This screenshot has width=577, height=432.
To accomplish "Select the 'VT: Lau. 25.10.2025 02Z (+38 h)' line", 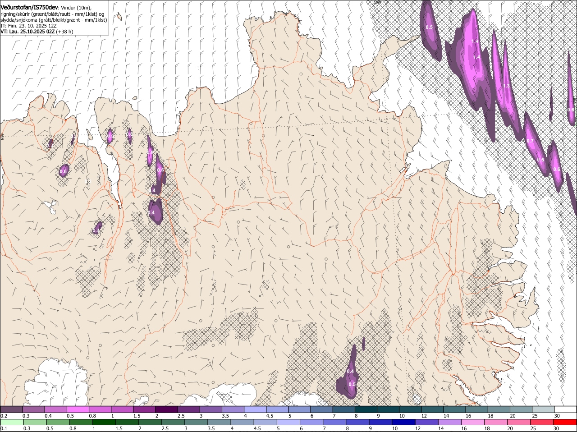I will 37,32.
